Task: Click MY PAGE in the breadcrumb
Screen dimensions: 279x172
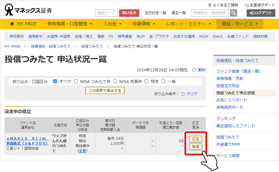Action: [12, 46]
